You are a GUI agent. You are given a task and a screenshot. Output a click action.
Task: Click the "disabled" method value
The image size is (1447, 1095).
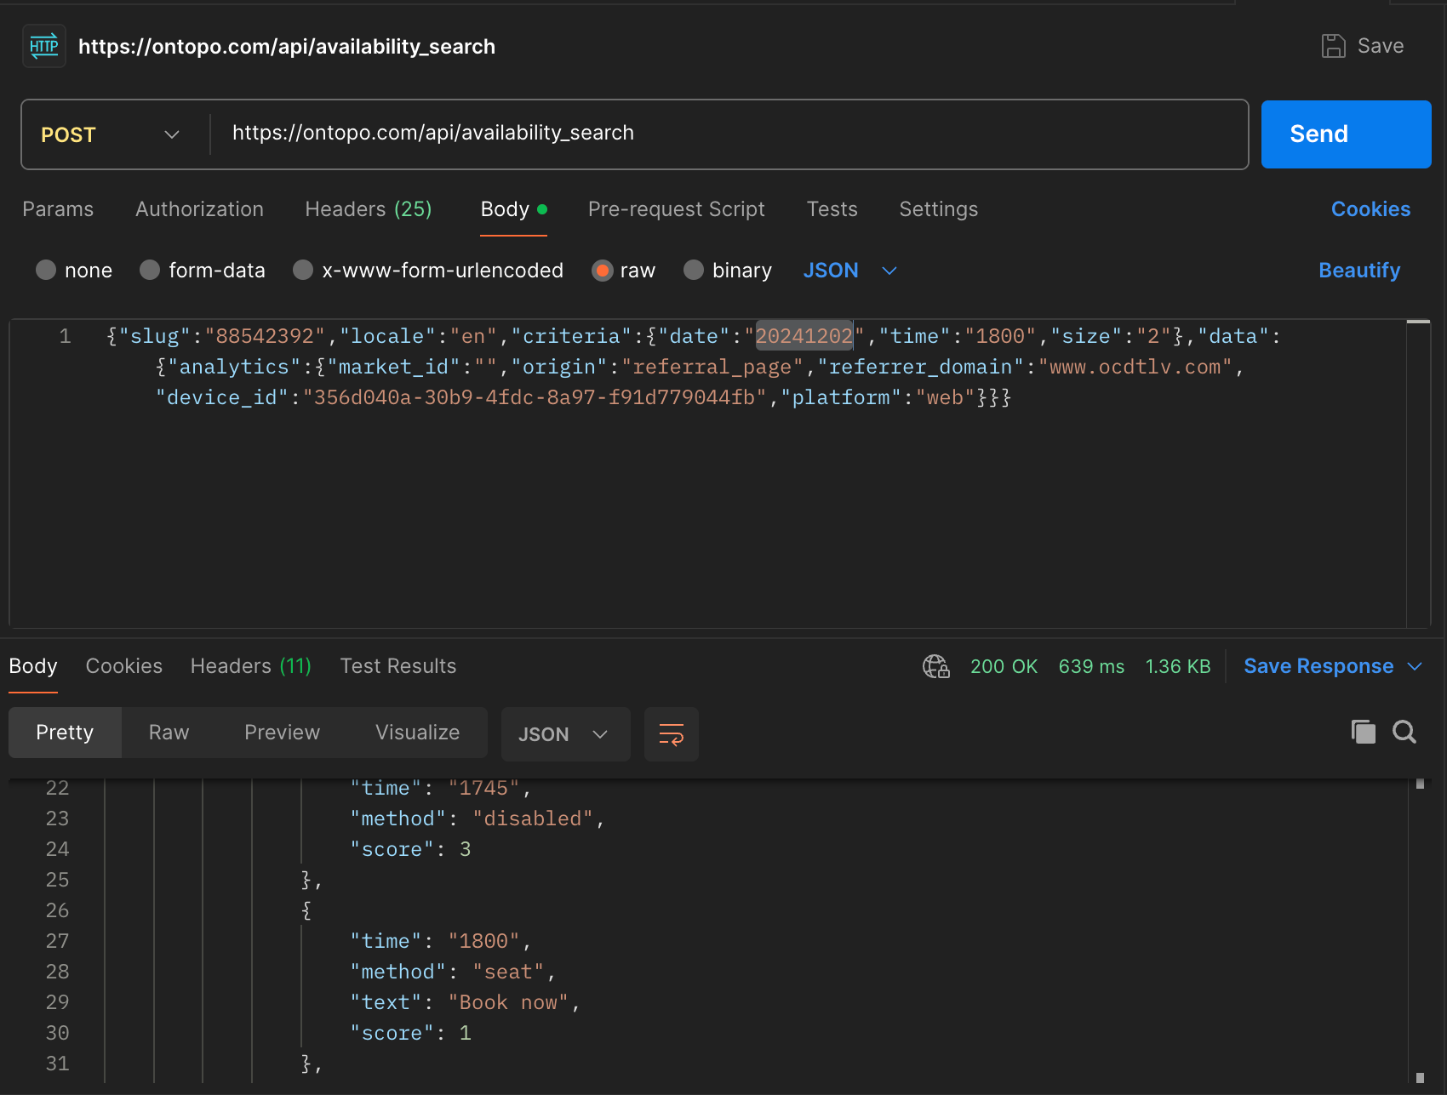point(533,818)
